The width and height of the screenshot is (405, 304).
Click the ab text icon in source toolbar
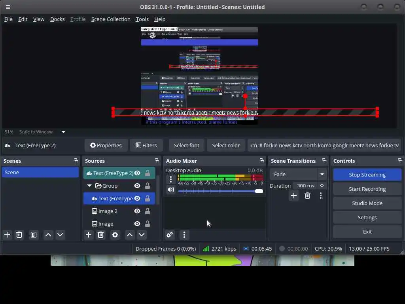7,146
